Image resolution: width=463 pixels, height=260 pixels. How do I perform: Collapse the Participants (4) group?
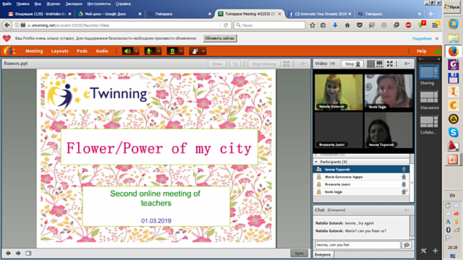[316, 162]
